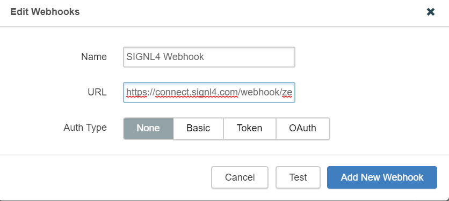
Task: Click the Edit Webhooks dialog title
Action: point(45,12)
